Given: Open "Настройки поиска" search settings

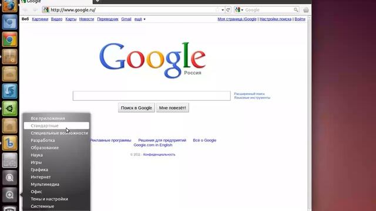Looking at the screenshot, I should pyautogui.click(x=276, y=19).
